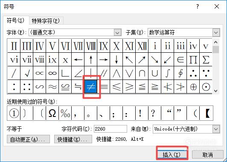Select the approximately equal (≈) symbol

(x=52, y=87)
